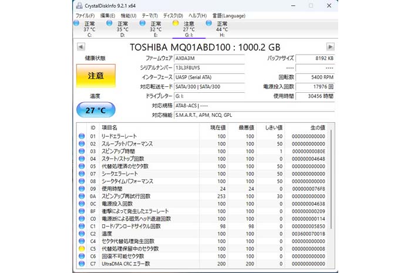Click the 対応規格 field ATA8-ACS
This screenshot has height=273, width=411.
[254, 106]
